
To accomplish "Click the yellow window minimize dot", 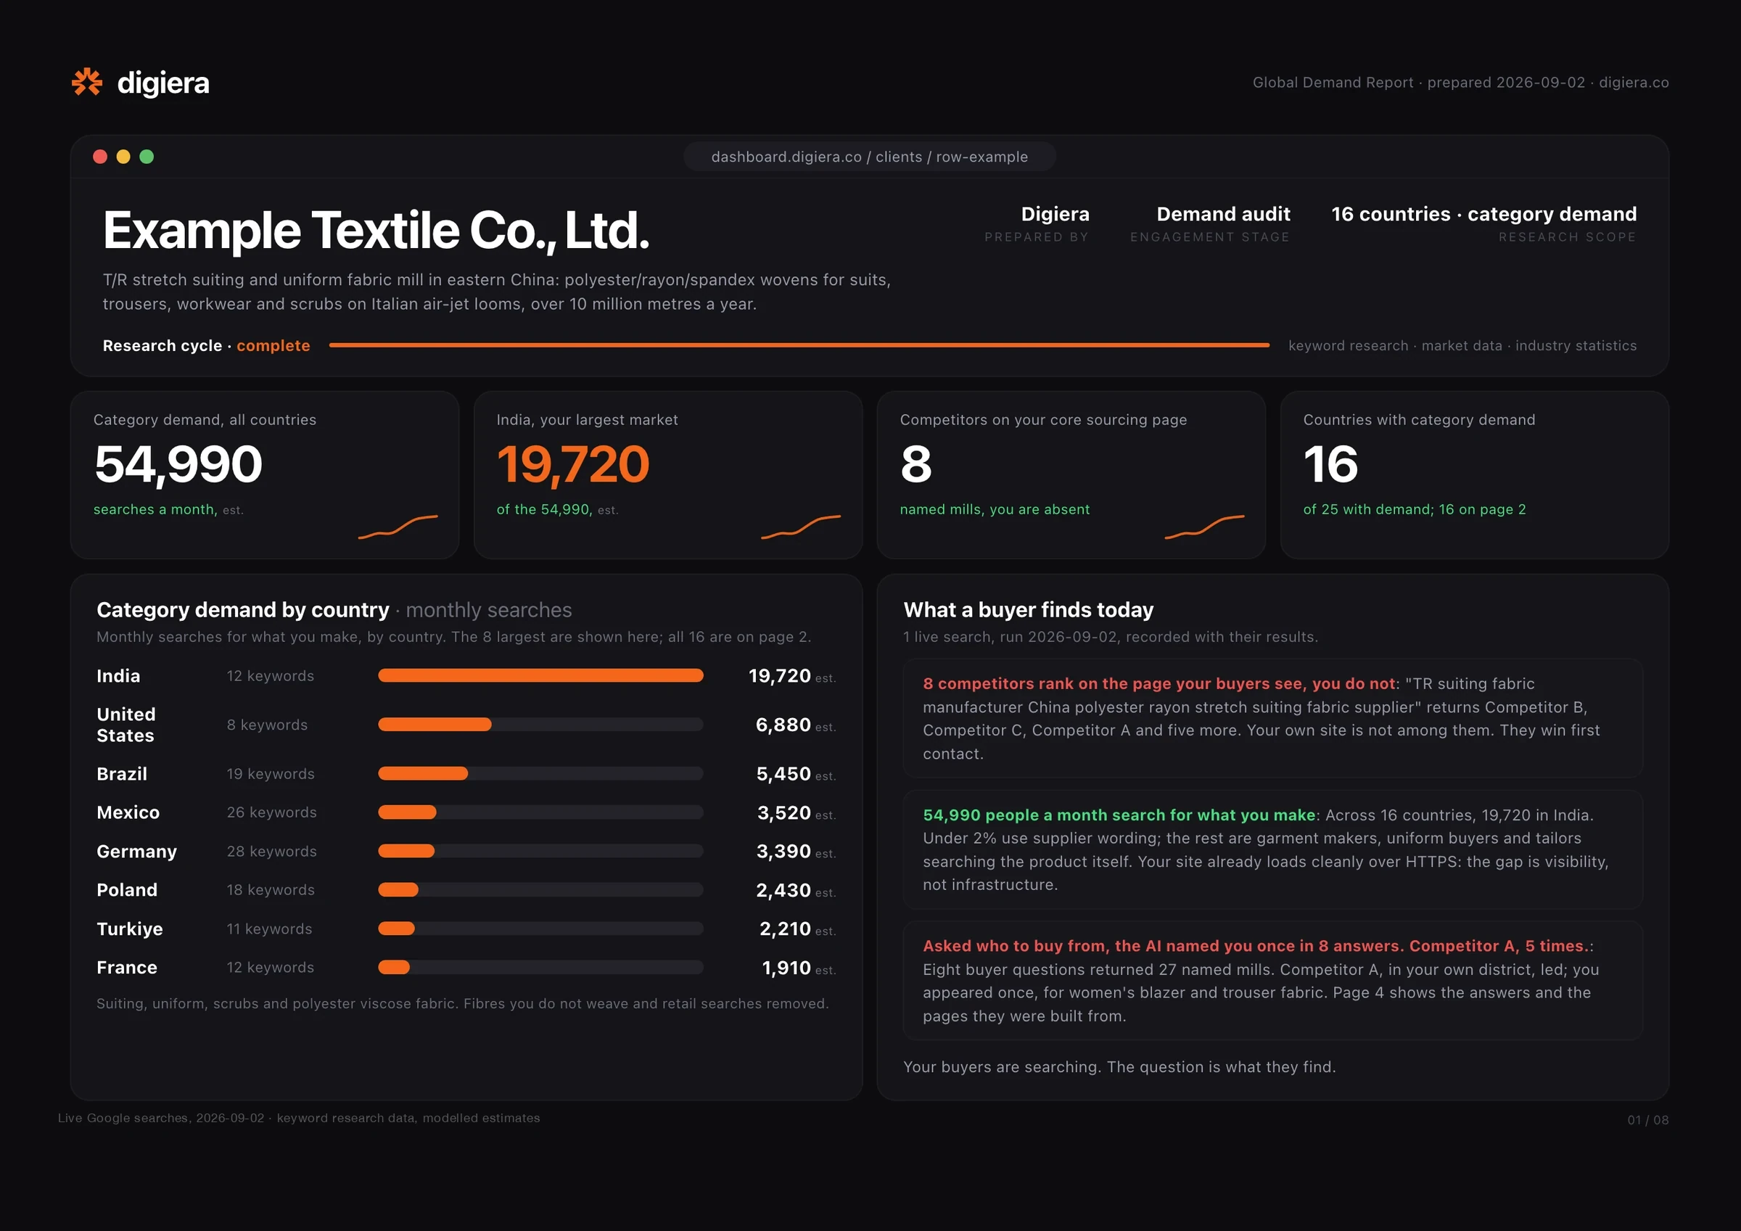I will pyautogui.click(x=123, y=156).
